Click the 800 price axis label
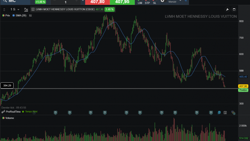The height and width of the screenshot is (141, 250). [241, 21]
